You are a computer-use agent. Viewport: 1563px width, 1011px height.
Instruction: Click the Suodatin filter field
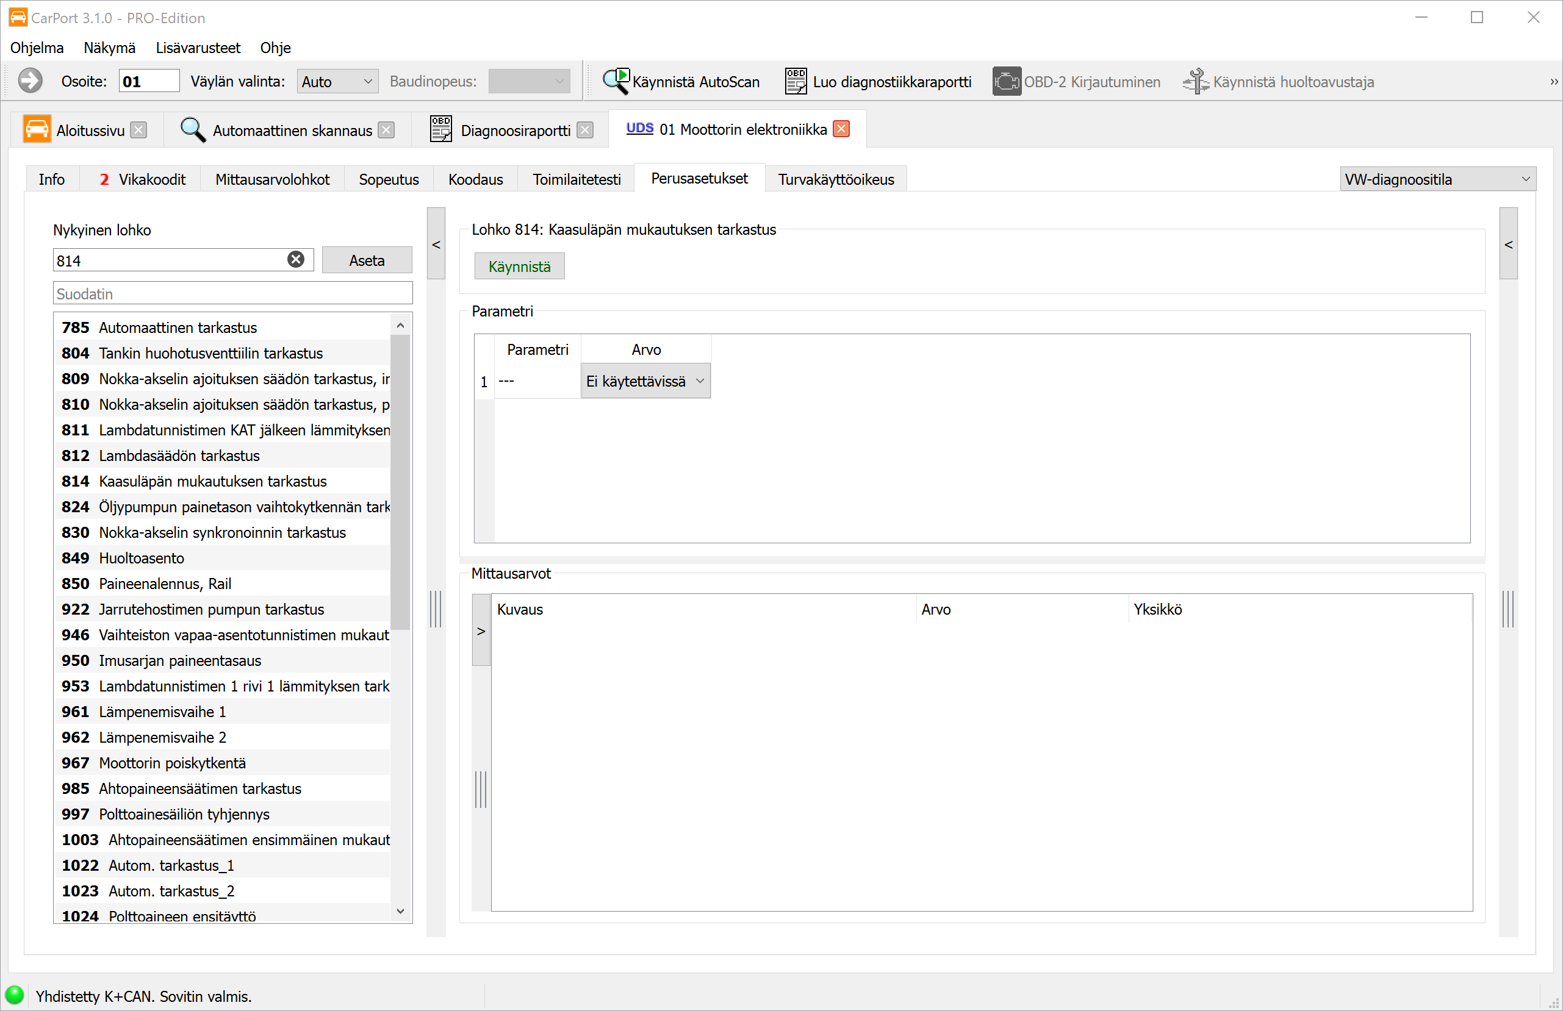pos(232,293)
